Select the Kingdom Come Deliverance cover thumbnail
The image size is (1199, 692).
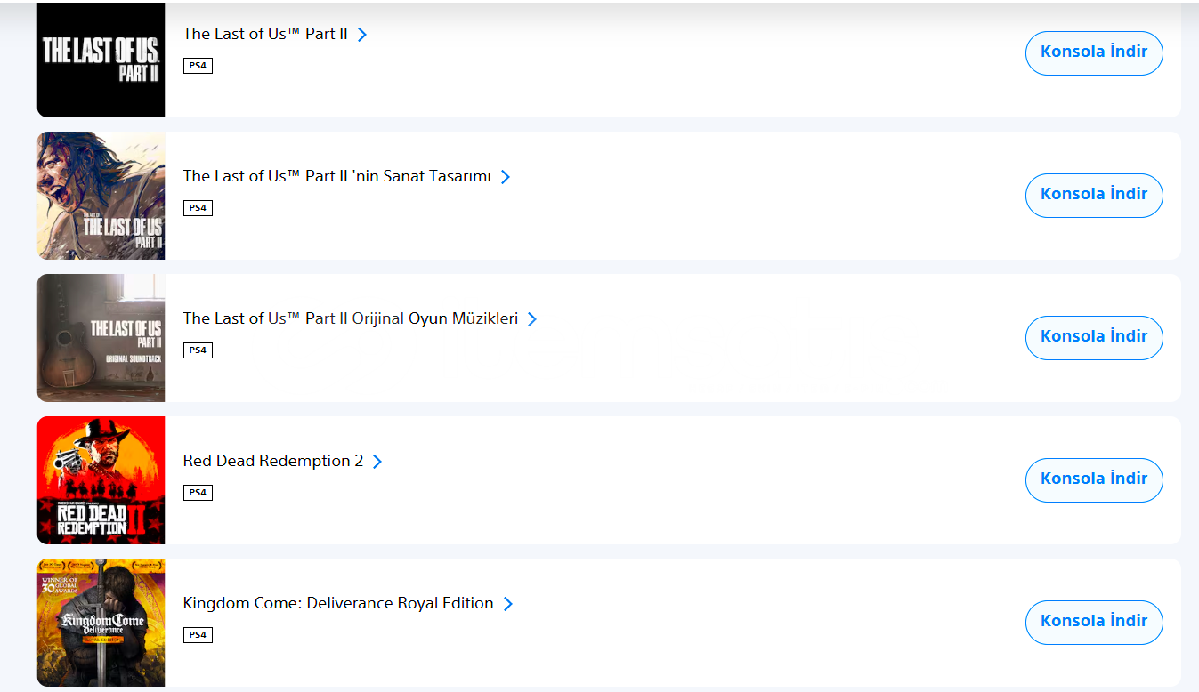pos(101,623)
